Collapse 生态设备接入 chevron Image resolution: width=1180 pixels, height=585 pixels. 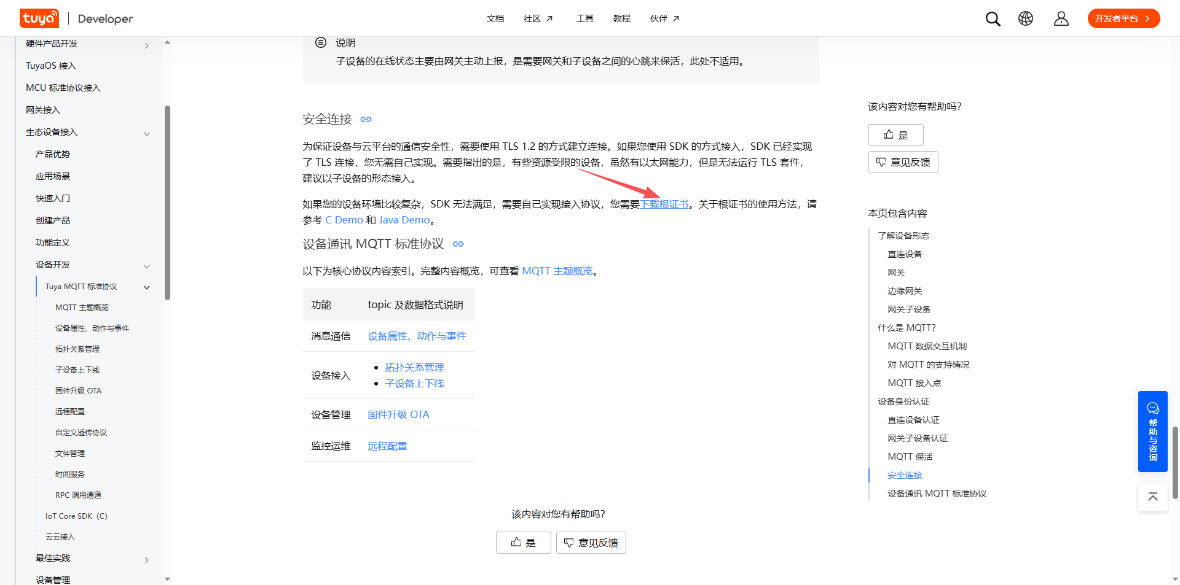coord(147,134)
